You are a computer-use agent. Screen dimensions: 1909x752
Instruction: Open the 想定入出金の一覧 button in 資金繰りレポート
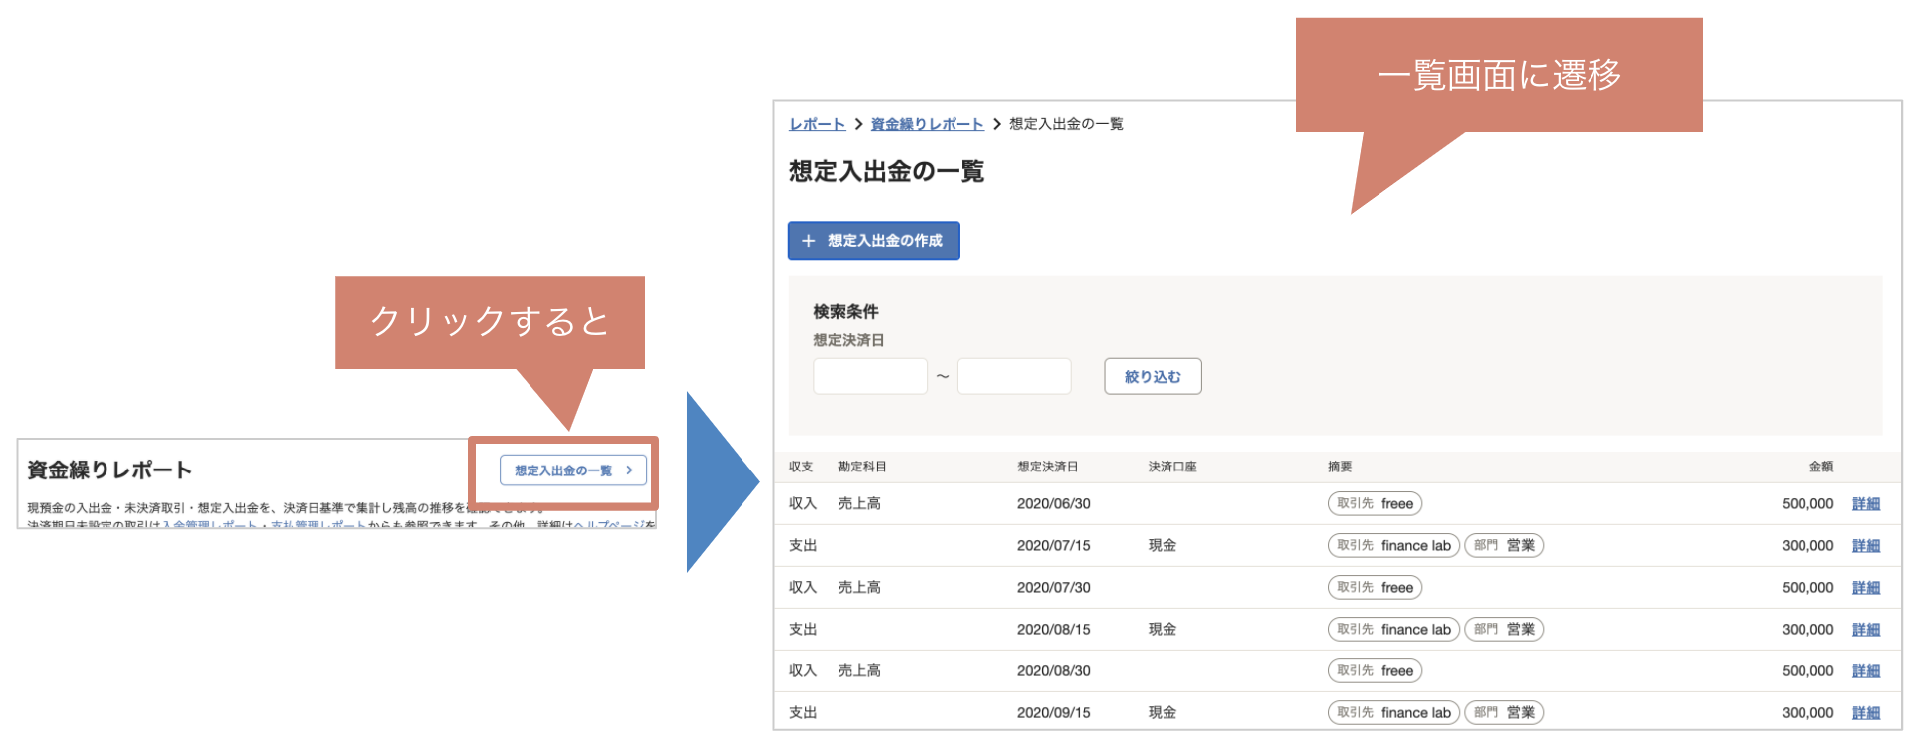point(573,470)
